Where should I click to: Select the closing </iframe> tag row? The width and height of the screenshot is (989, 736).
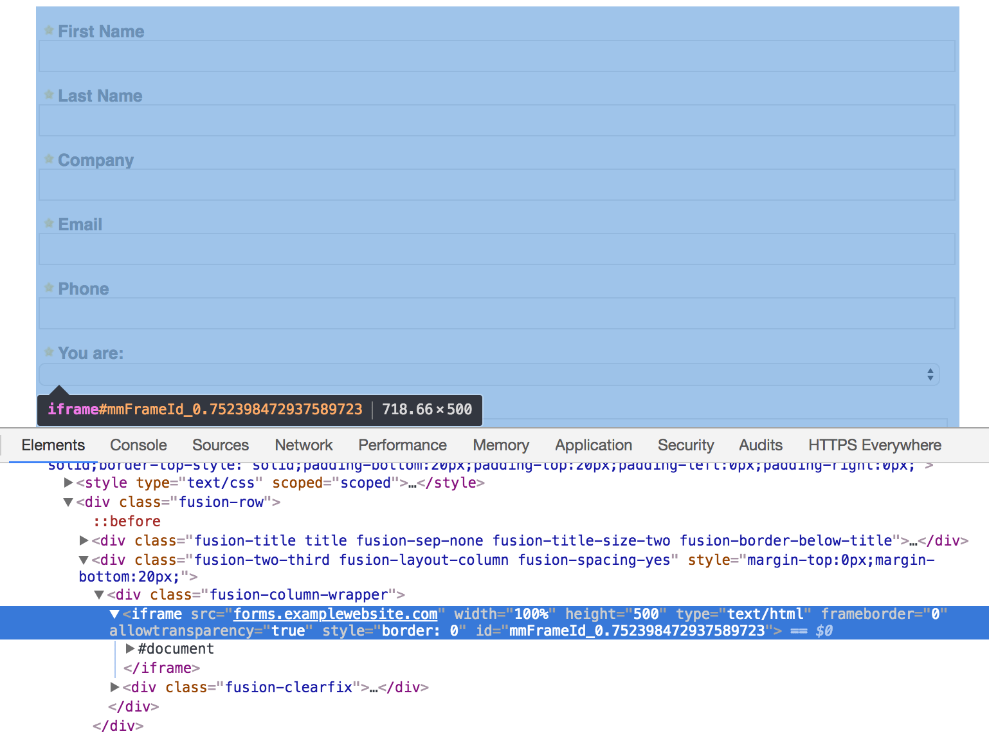(x=162, y=668)
